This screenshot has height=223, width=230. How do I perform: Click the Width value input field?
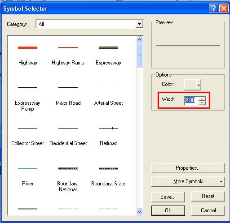click(191, 101)
